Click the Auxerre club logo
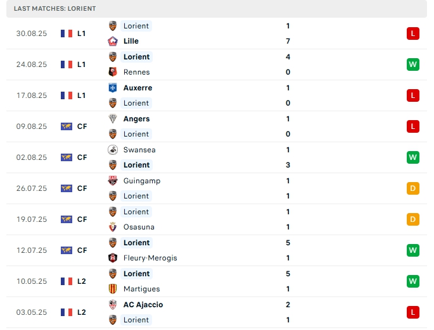This screenshot has height=330, width=434. click(113, 88)
